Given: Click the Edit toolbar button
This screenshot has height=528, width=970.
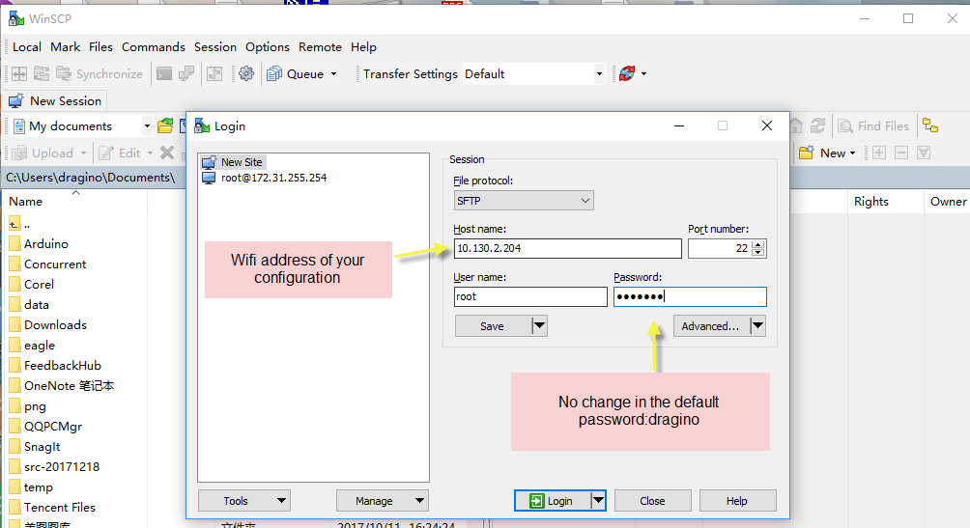Looking at the screenshot, I should pos(120,153).
